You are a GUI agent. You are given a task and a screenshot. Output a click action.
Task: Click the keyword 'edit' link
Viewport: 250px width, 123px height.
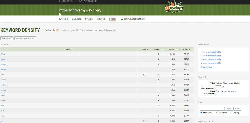point(3,106)
